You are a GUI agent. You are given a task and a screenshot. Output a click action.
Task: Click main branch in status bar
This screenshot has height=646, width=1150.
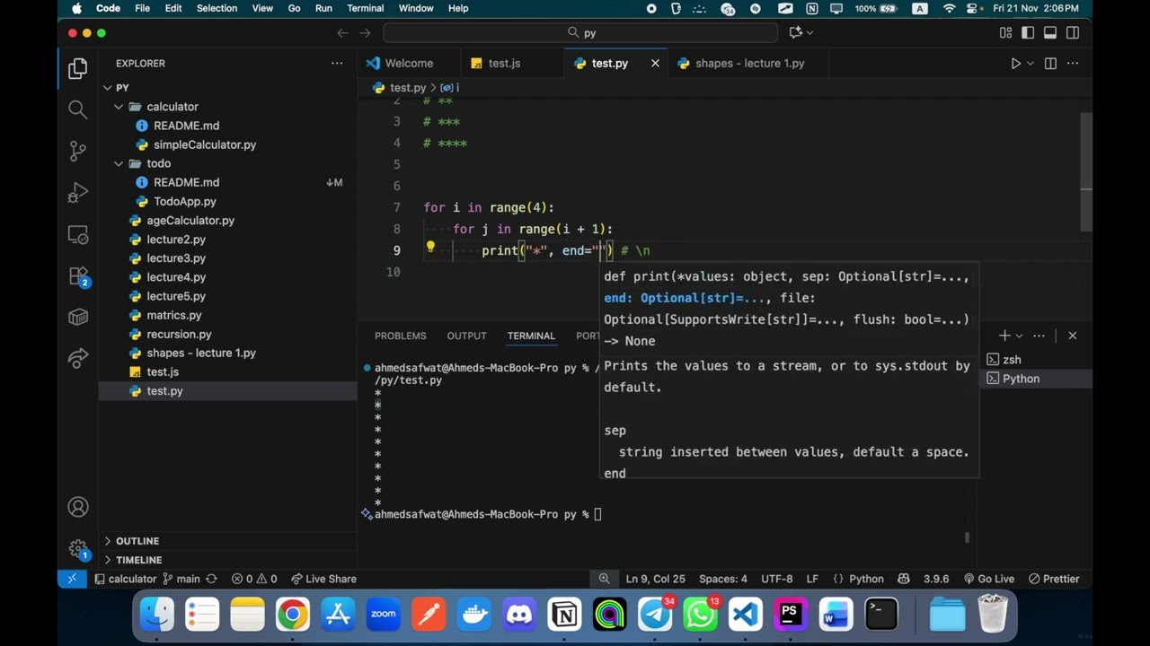tap(181, 579)
